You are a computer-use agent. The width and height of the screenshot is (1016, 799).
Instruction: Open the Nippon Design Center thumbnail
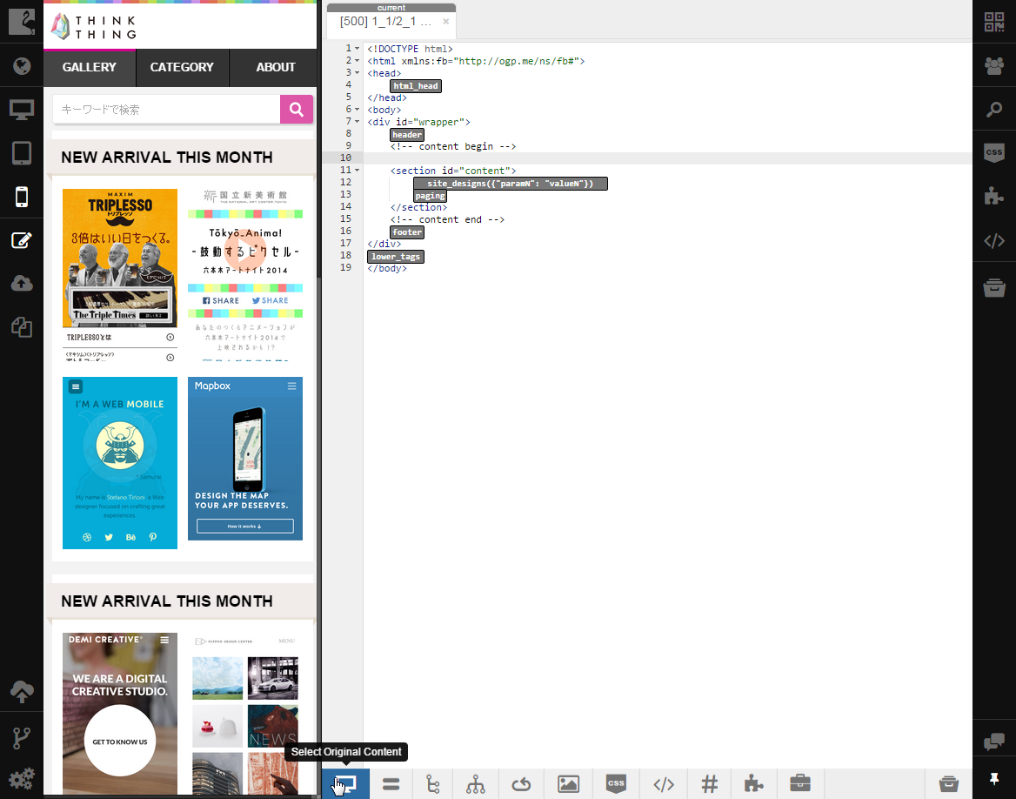pyautogui.click(x=245, y=714)
